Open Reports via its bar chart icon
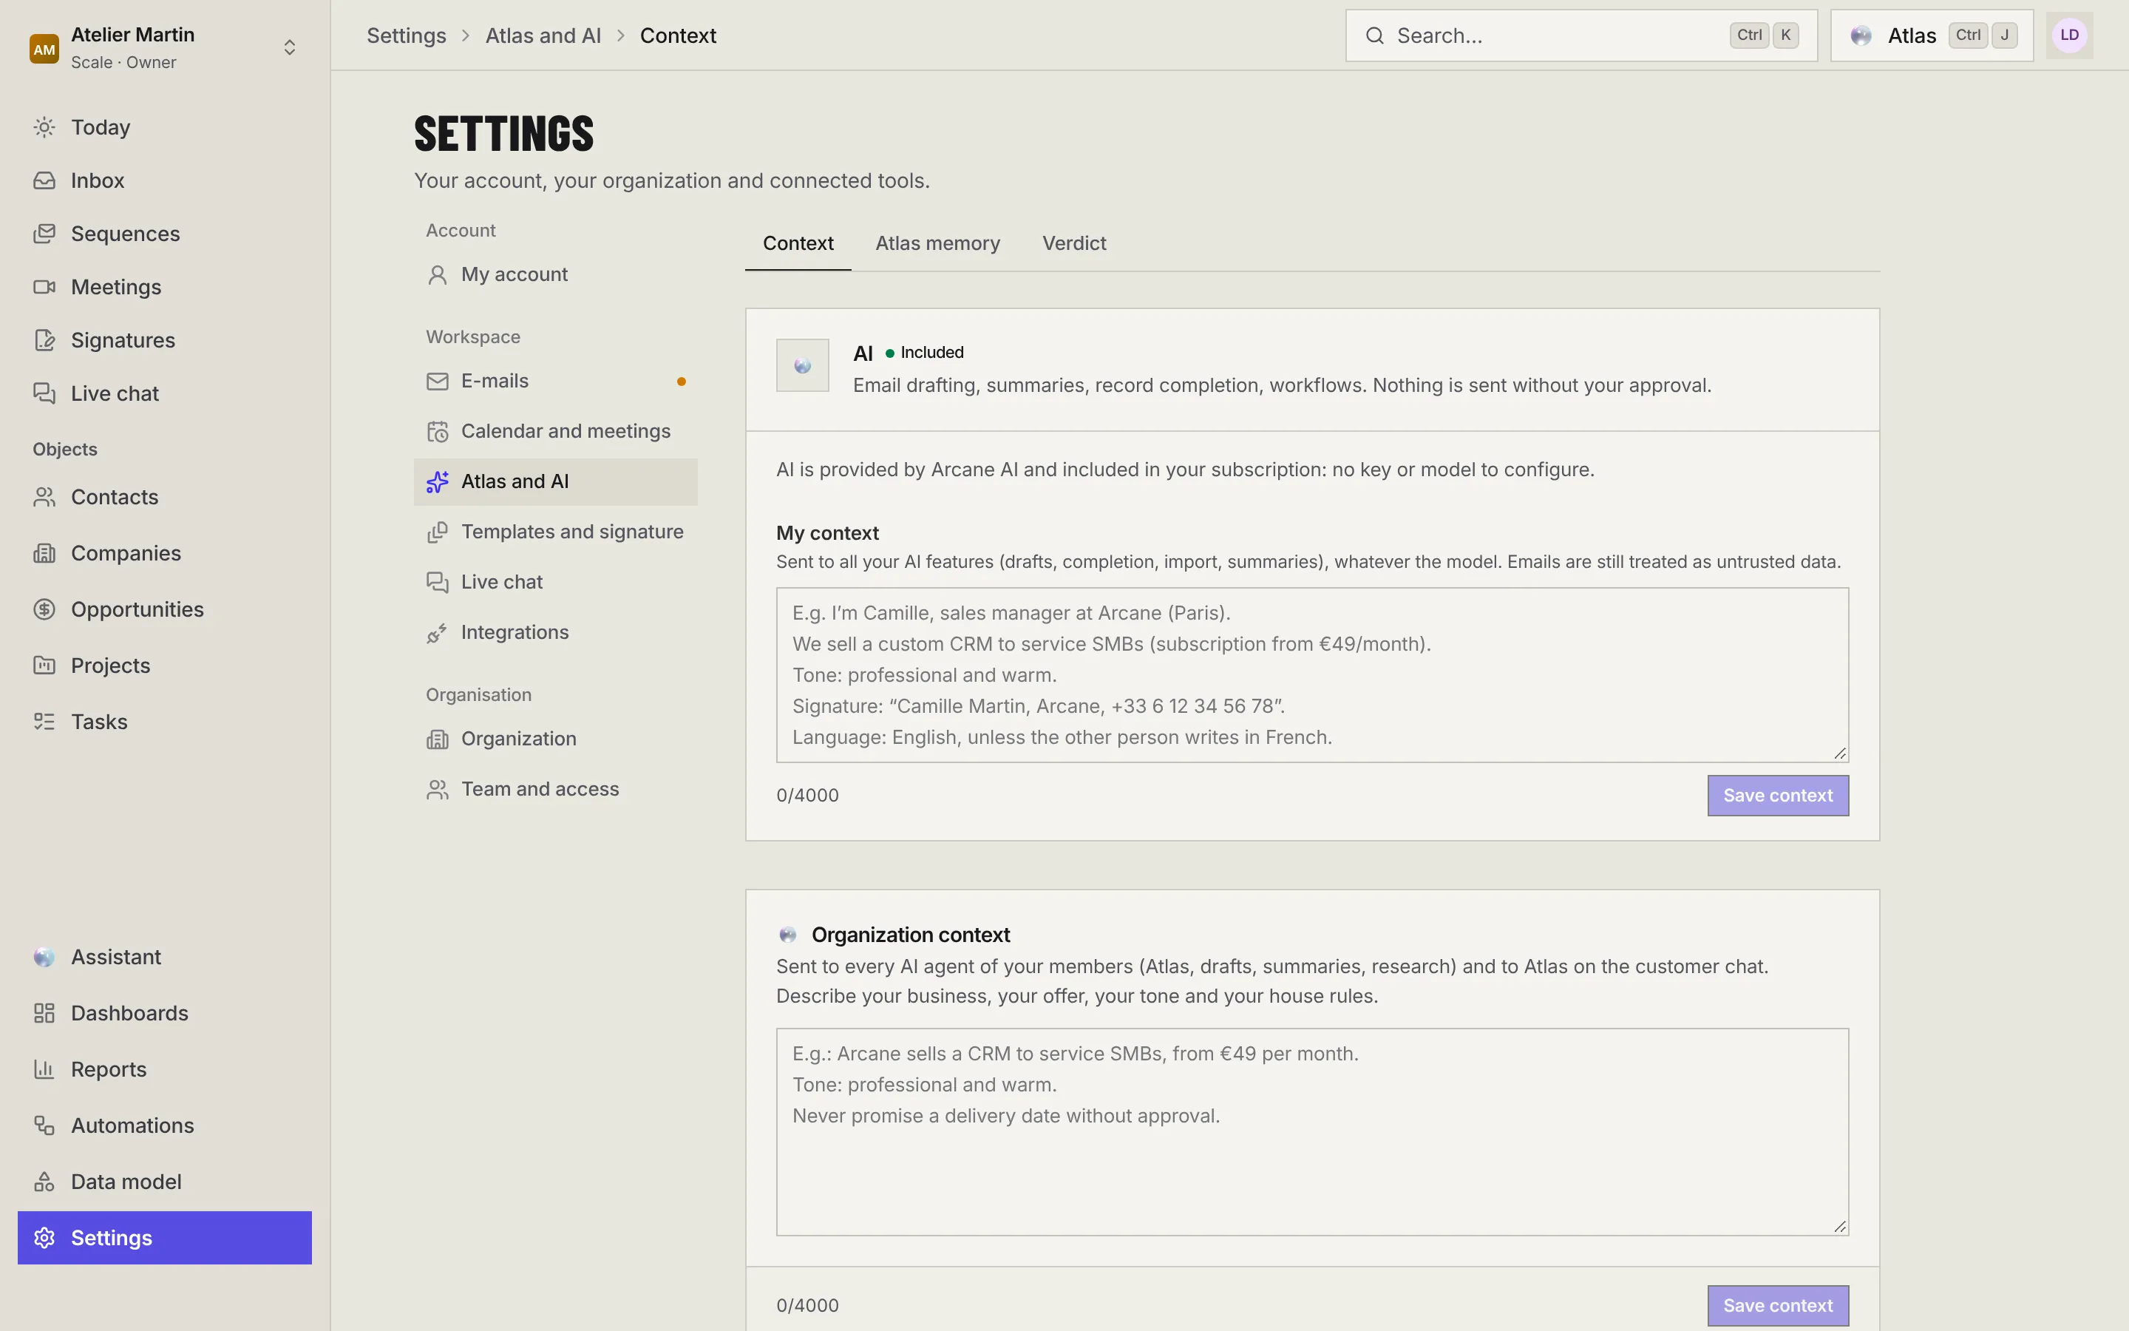The image size is (2129, 1331). [x=44, y=1069]
